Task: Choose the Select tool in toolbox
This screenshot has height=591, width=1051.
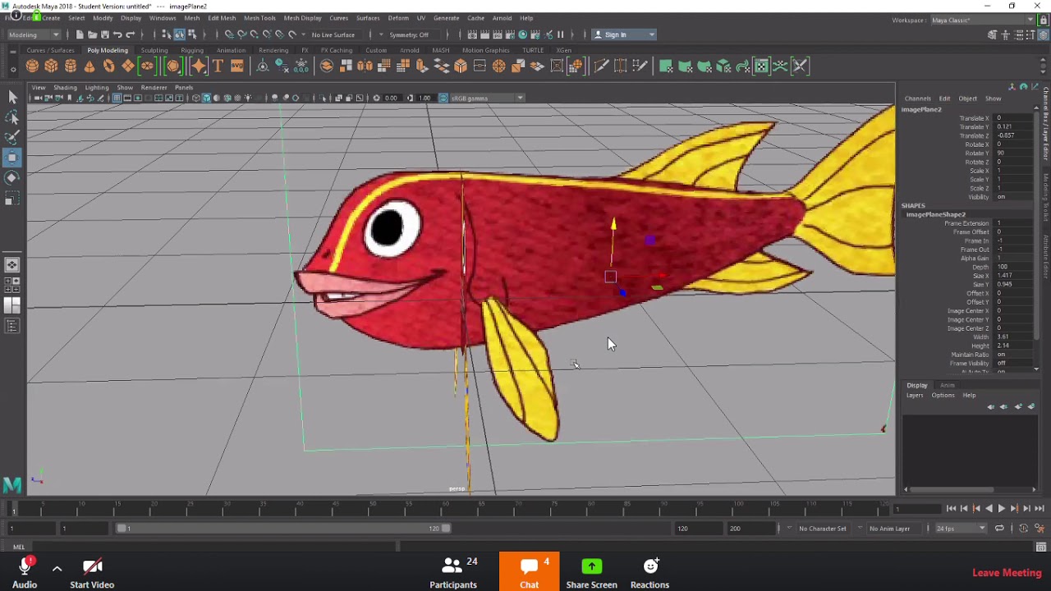Action: tap(12, 97)
